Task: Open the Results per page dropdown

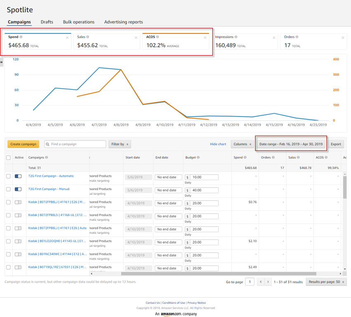Action: (x=326, y=282)
